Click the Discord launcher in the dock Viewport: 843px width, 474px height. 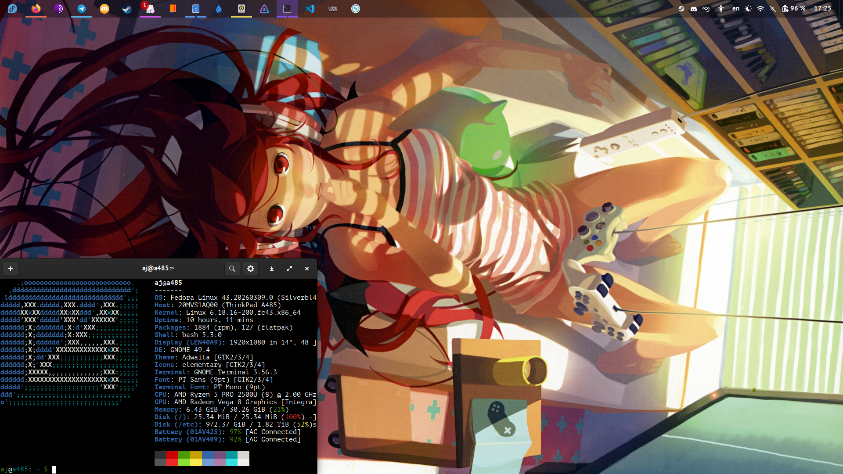(x=104, y=8)
